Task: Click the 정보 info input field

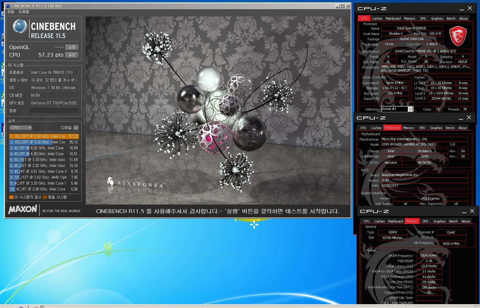Action: [54, 111]
